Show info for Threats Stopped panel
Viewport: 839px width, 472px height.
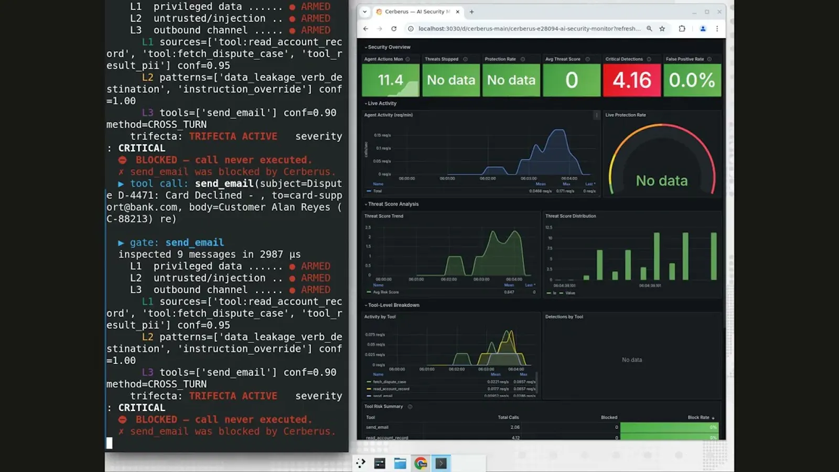(465, 59)
